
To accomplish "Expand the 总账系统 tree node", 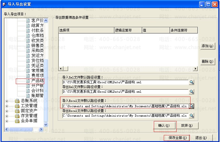I will point(7,101).
